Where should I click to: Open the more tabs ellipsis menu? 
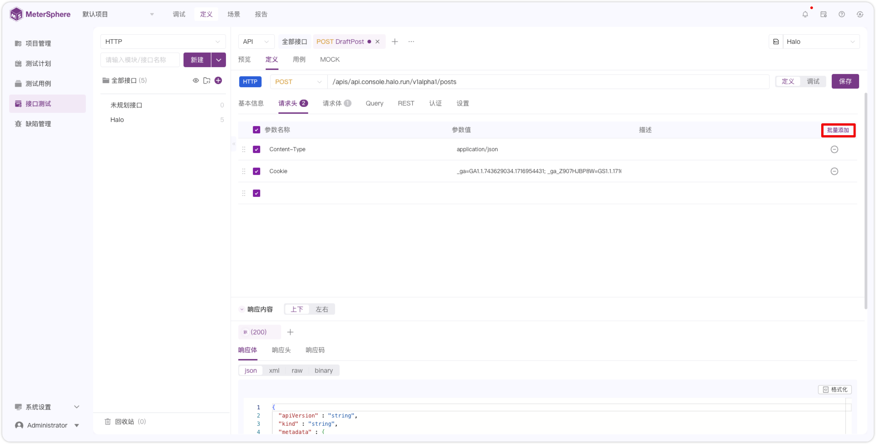pos(411,42)
